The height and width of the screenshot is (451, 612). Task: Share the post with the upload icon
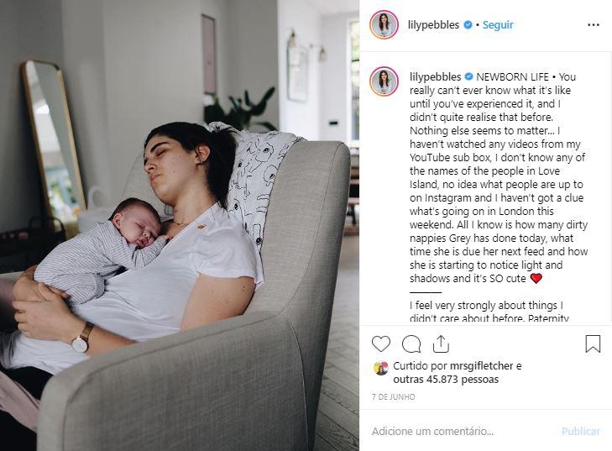pos(441,344)
